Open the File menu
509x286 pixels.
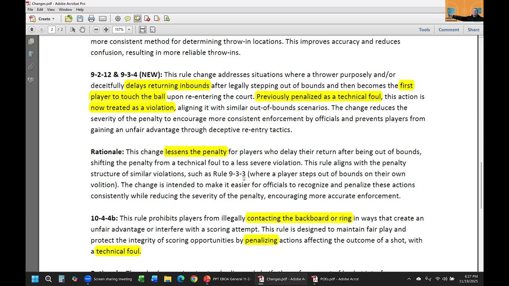(30, 10)
